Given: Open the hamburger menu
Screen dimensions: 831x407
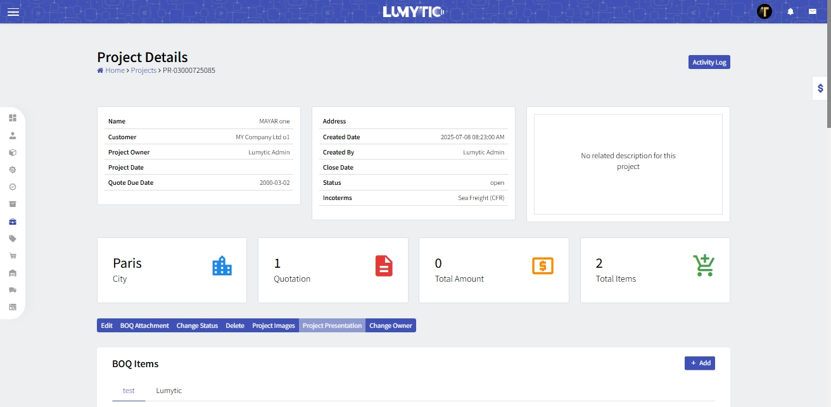Looking at the screenshot, I should pos(13,12).
